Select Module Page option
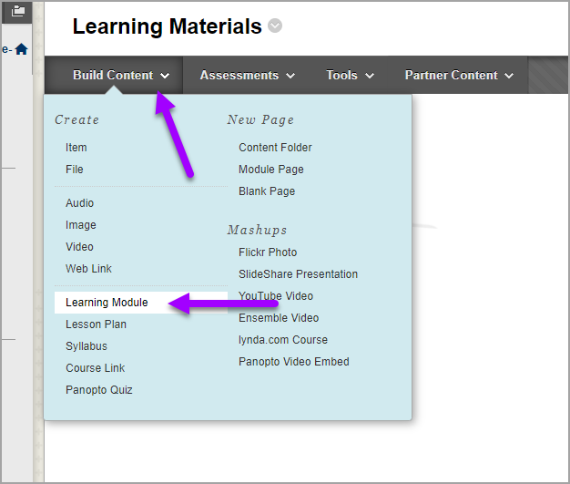The image size is (570, 484). click(x=271, y=170)
